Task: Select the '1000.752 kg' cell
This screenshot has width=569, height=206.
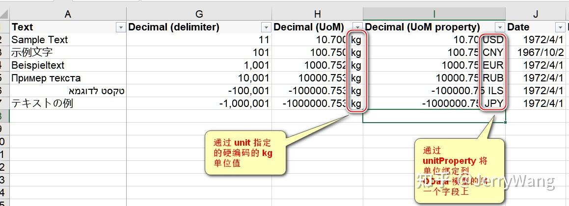Action: [317, 65]
